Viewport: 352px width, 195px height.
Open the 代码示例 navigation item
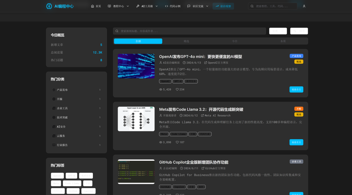coord(172,6)
